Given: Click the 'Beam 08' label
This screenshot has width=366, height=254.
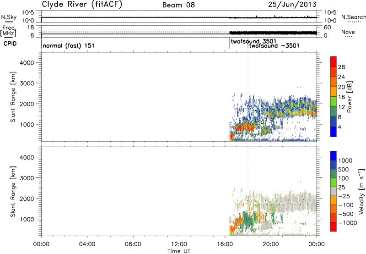Looking at the screenshot, I should 178,5.
